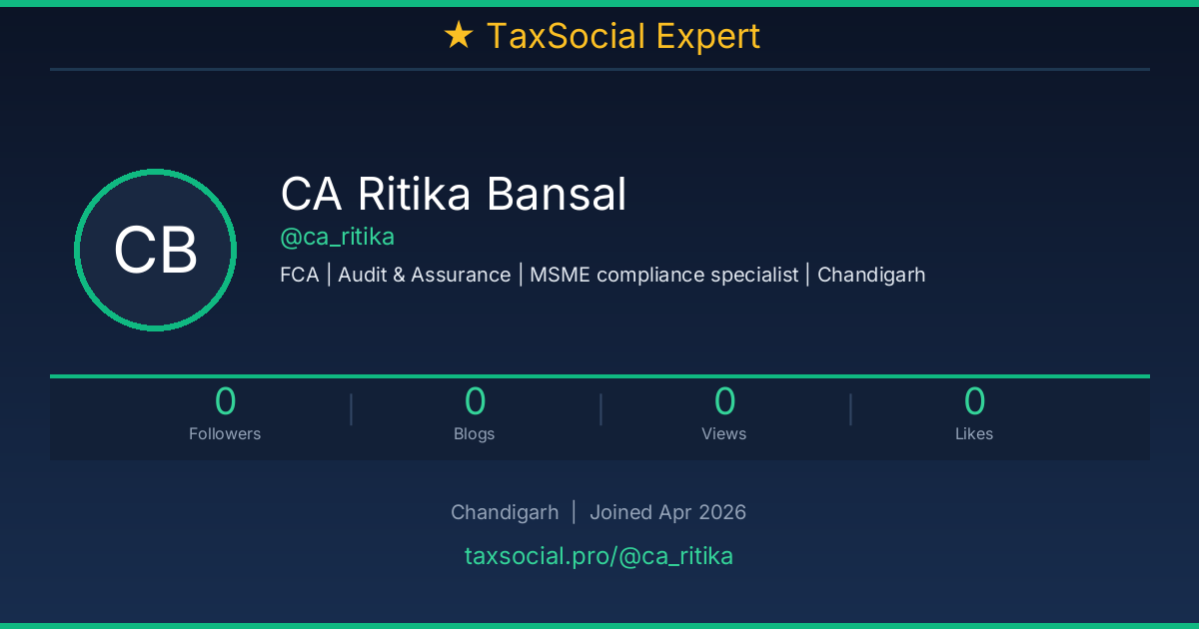
Task: Click the Chandigarh location in the footer
Action: pyautogui.click(x=505, y=512)
